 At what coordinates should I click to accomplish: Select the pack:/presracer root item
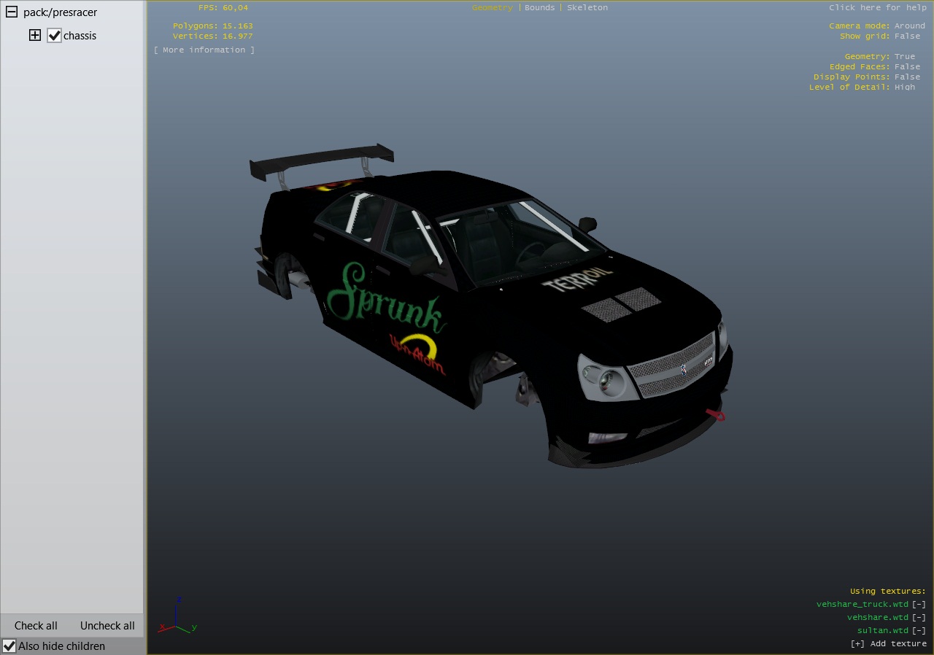point(60,12)
